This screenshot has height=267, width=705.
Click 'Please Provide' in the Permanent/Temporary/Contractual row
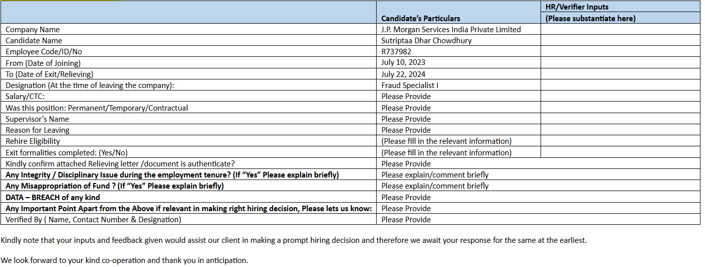[406, 108]
